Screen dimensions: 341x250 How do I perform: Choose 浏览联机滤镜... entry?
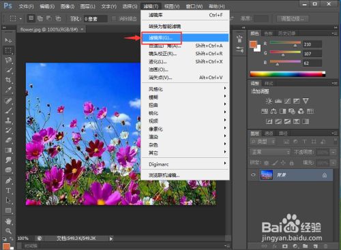click(185, 175)
